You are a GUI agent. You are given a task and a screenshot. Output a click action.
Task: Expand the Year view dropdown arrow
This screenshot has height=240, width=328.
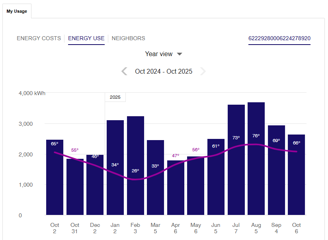pyautogui.click(x=180, y=54)
